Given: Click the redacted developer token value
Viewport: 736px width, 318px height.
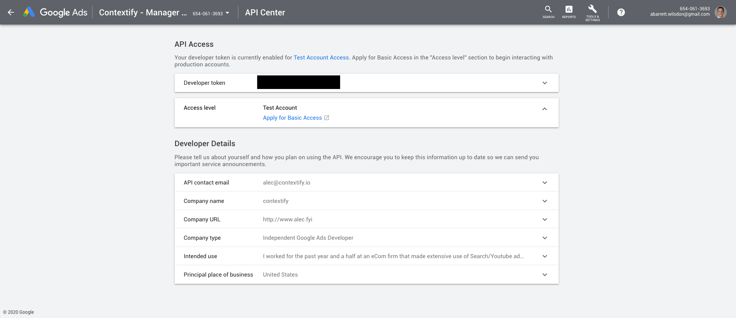Looking at the screenshot, I should [298, 82].
